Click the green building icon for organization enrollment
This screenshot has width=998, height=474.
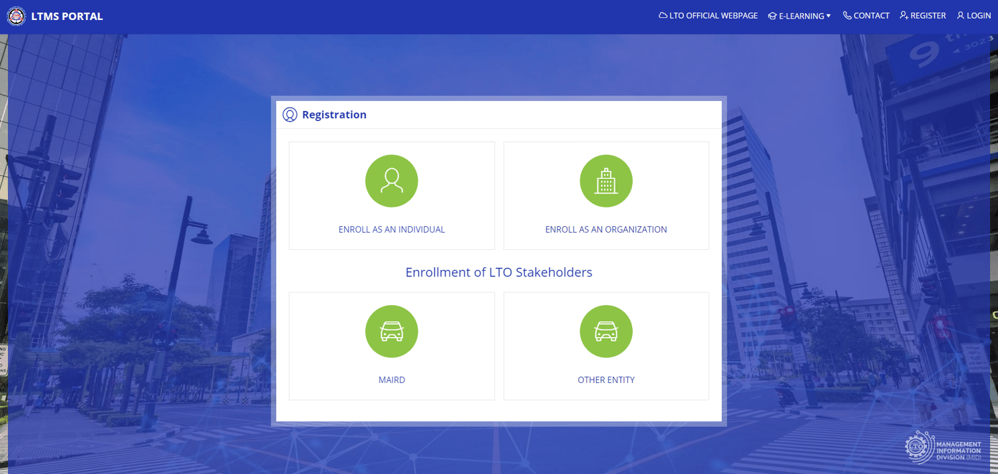tap(606, 181)
